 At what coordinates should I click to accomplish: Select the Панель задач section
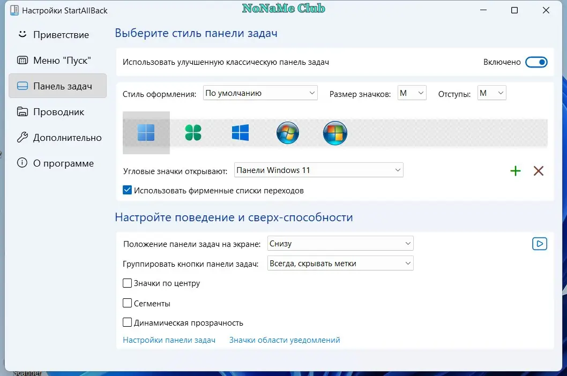click(x=57, y=86)
